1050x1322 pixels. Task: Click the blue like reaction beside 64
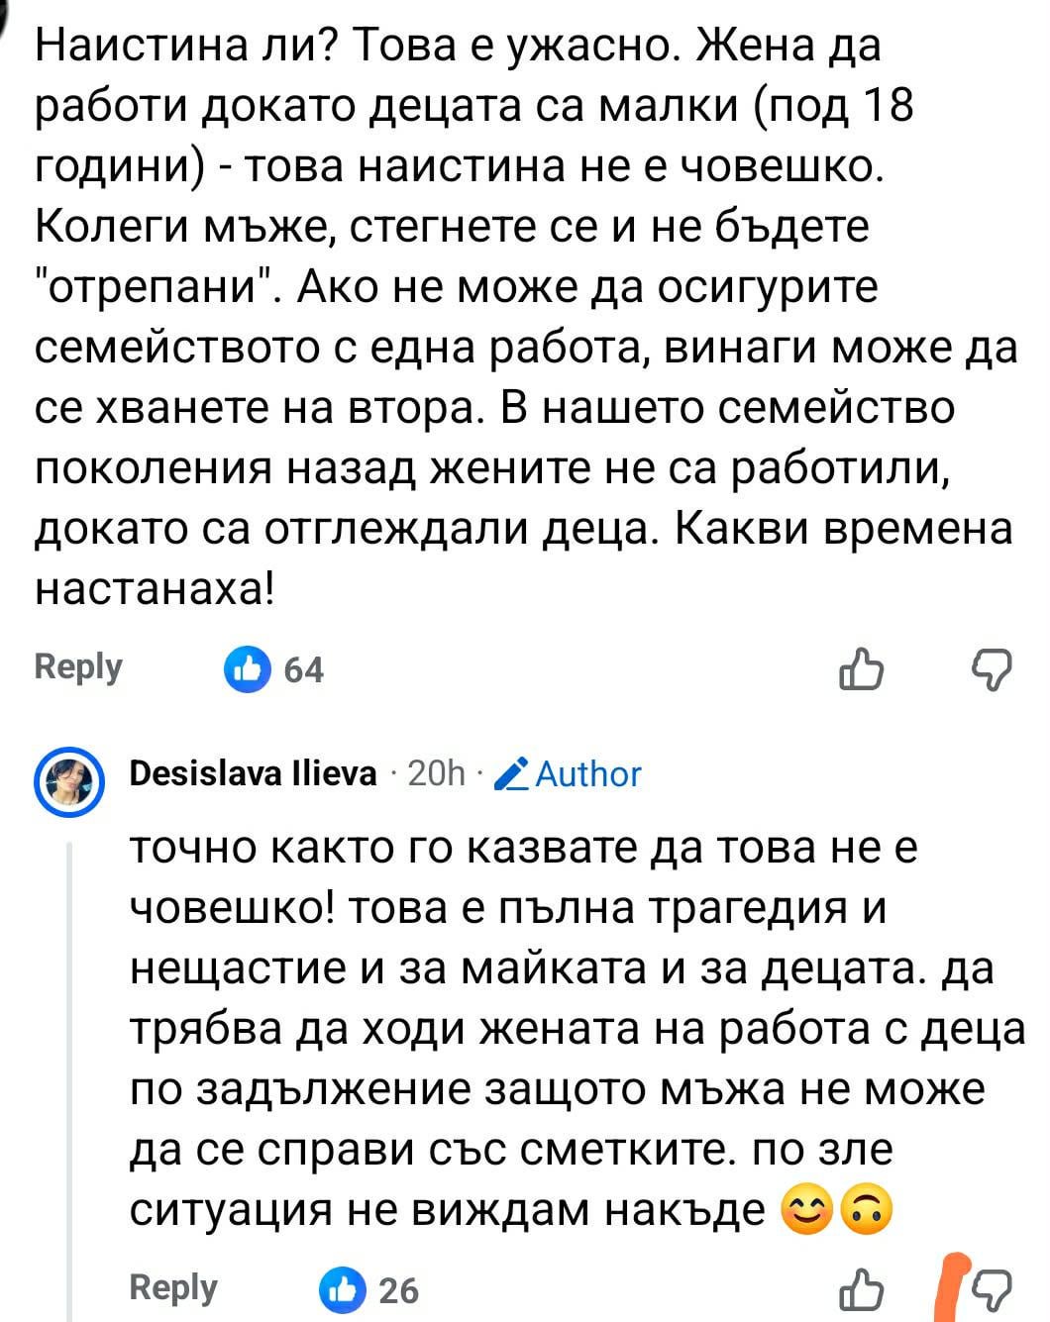click(x=247, y=669)
